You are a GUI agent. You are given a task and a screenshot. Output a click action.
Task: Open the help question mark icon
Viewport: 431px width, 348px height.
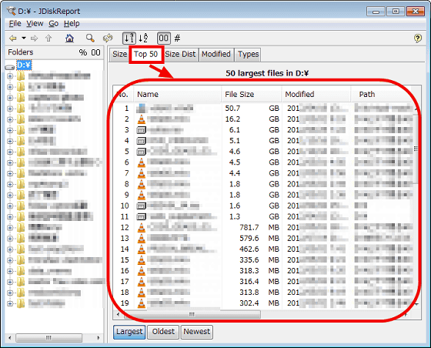[x=417, y=38]
